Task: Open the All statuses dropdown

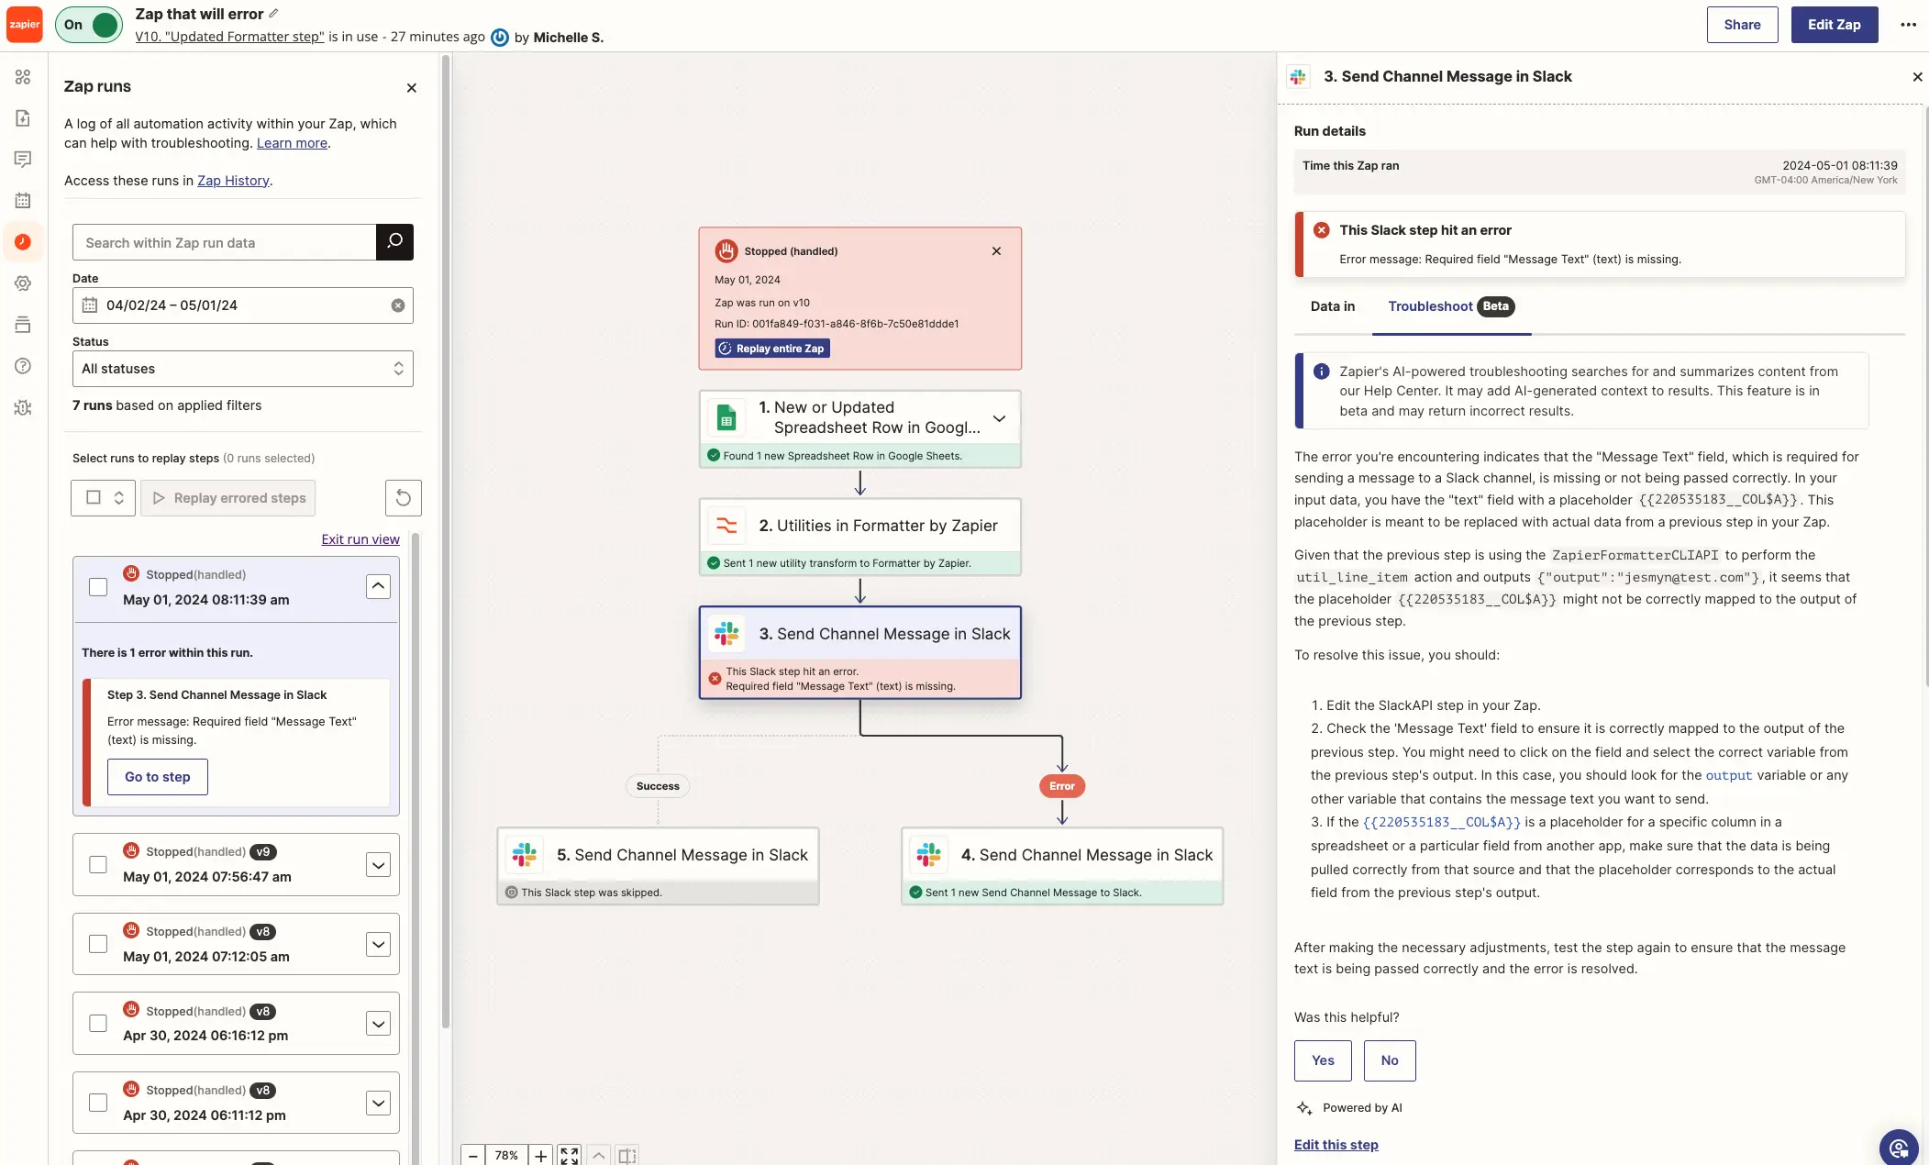Action: pyautogui.click(x=242, y=368)
